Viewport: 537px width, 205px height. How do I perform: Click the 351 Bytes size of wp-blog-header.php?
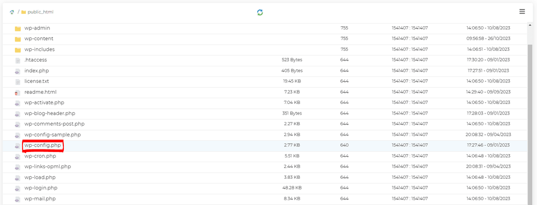click(292, 113)
